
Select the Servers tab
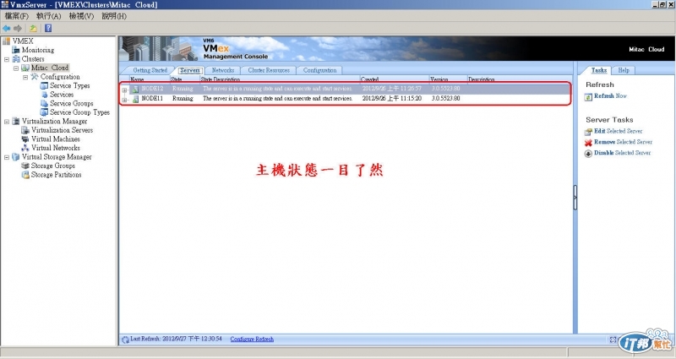click(x=189, y=70)
